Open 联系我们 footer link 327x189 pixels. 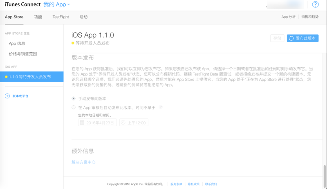(211, 184)
